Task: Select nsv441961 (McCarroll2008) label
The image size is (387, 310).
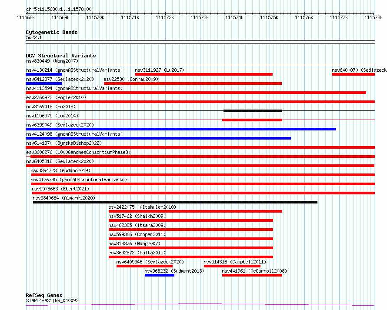Action: pos(254,271)
